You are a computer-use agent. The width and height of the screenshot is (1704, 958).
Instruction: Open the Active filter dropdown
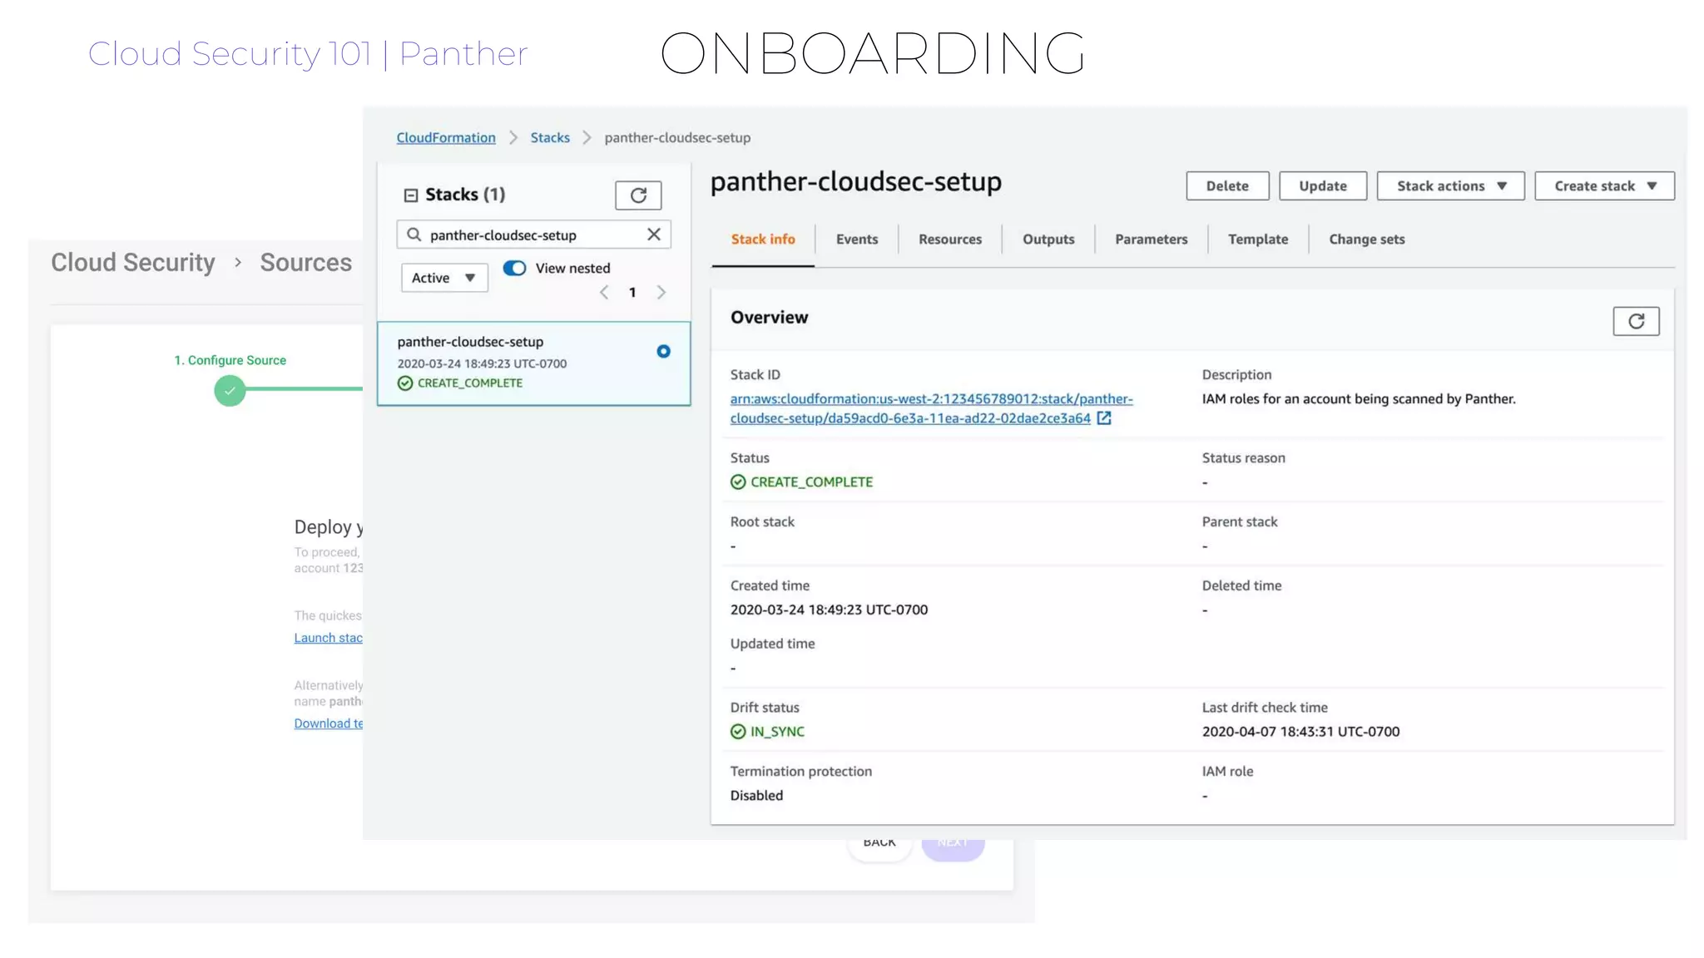(444, 278)
